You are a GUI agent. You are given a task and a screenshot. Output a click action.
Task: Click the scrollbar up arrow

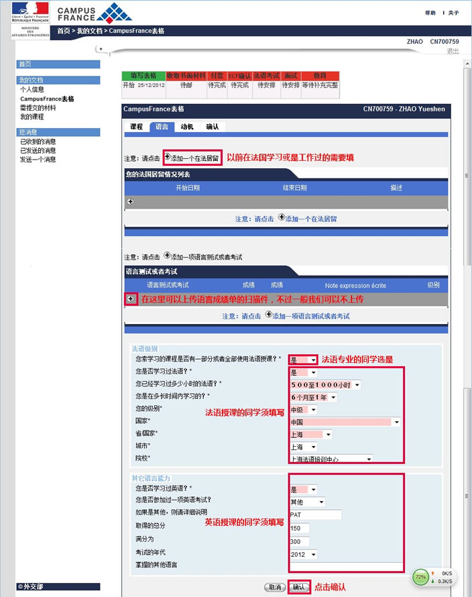point(467,64)
